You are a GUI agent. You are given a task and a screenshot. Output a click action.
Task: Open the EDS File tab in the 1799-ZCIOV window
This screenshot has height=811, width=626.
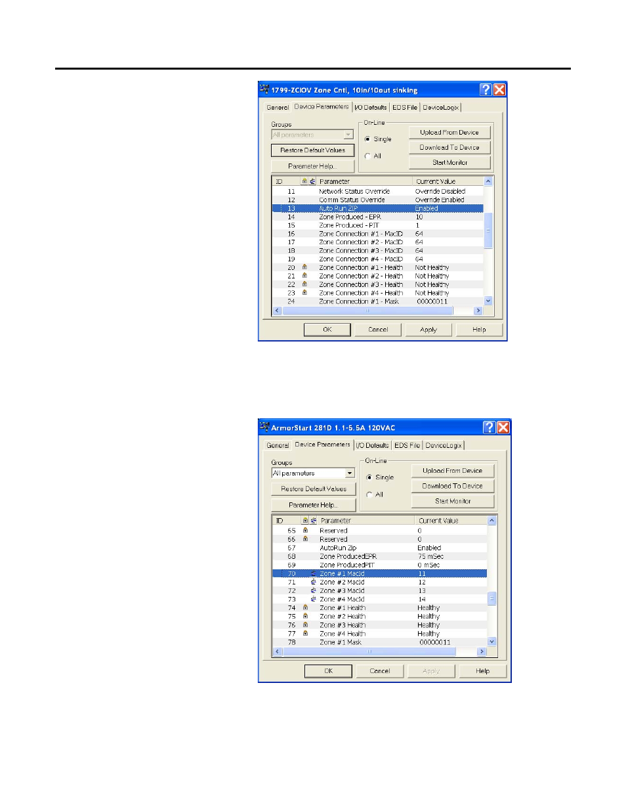[x=405, y=108]
